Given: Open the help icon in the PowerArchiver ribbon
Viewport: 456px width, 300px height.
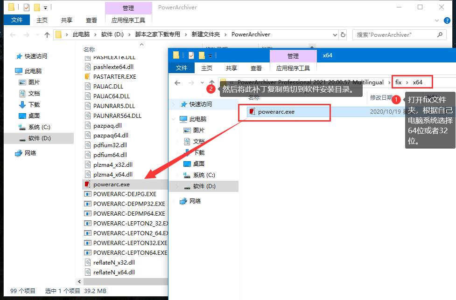Looking at the screenshot, I should pos(447,20).
